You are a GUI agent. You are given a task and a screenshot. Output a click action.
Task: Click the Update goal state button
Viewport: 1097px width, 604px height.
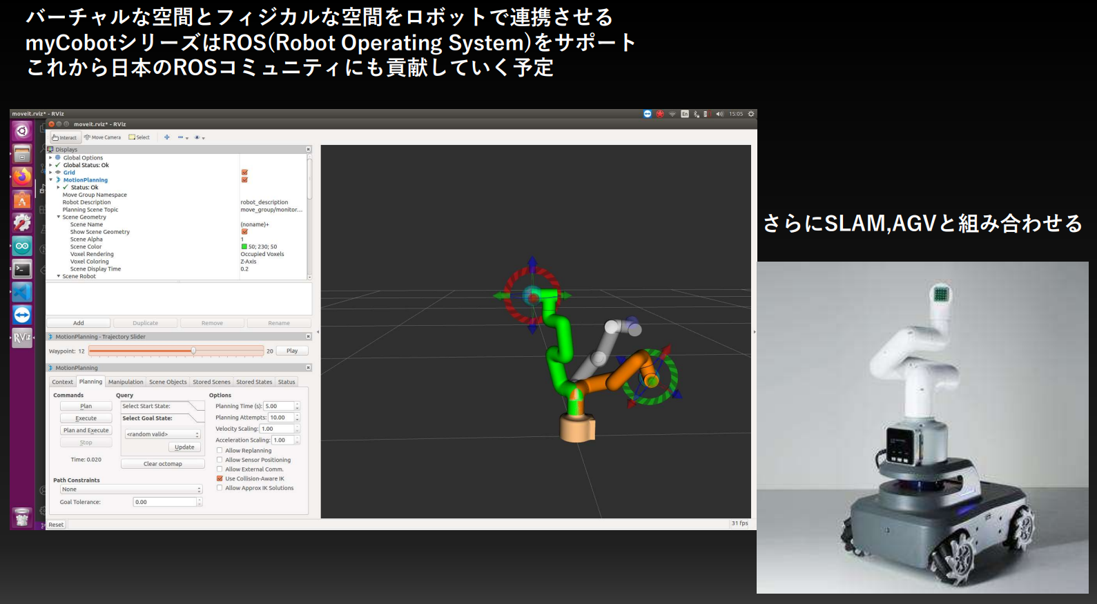[184, 447]
